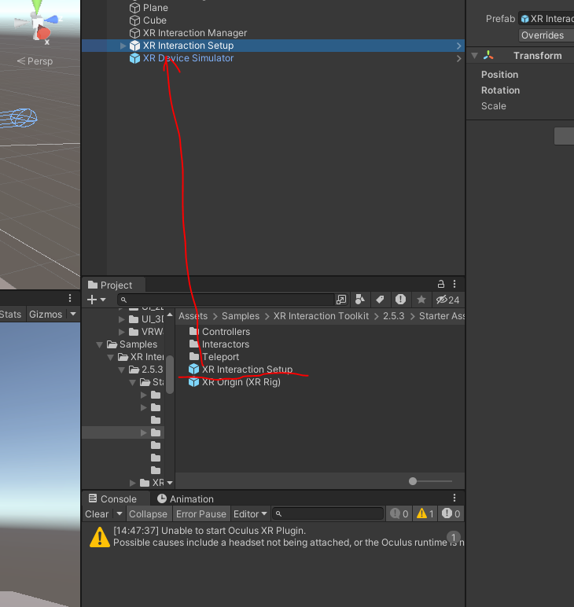Image resolution: width=574 pixels, height=607 pixels.
Task: Select XR Device Simulator in Hierarchy
Action: pos(188,58)
